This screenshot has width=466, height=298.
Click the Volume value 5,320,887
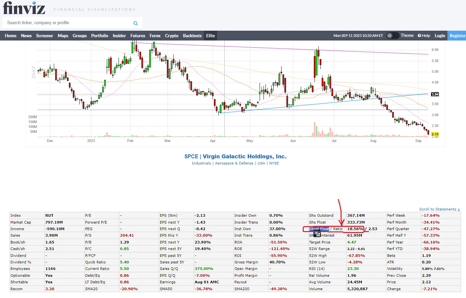pos(358,289)
